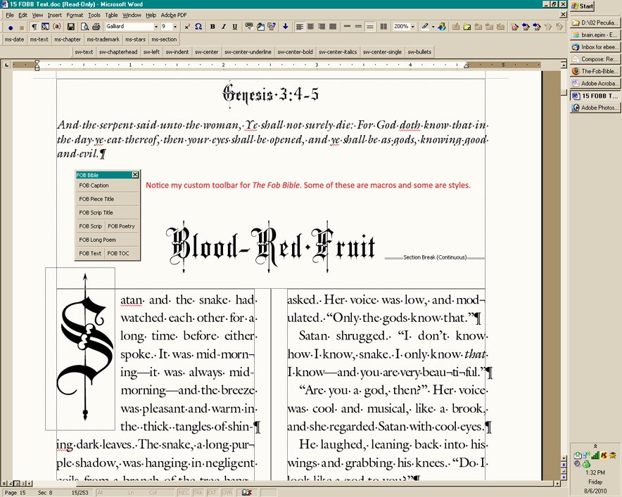Image resolution: width=622 pixels, height=497 pixels.
Task: Set Align Right paragraph alignment
Action: (322, 27)
